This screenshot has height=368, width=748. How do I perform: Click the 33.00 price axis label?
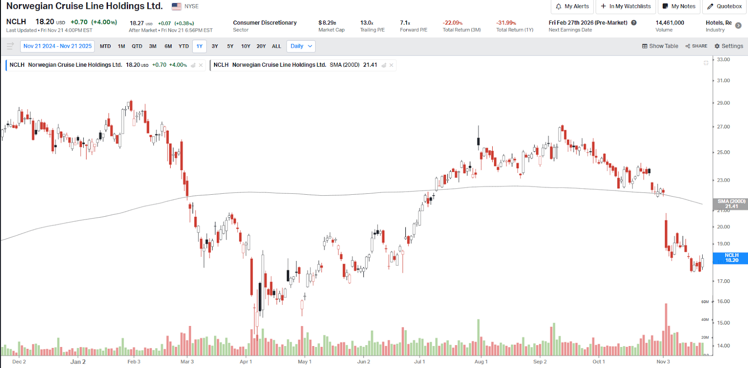click(x=724, y=59)
